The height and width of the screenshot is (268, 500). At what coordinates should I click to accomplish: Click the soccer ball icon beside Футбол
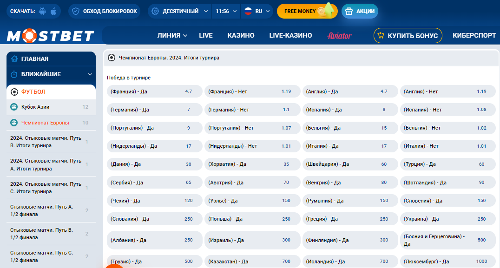[x=14, y=92]
